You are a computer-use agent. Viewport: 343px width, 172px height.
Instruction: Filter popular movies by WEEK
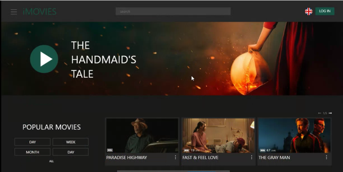(70, 142)
